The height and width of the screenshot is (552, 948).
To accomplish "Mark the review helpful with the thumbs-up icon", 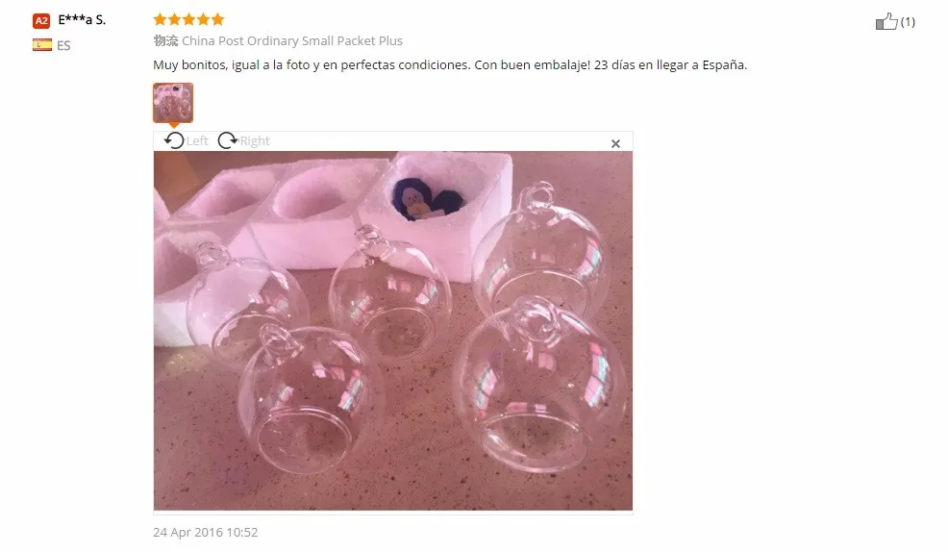I will (886, 22).
